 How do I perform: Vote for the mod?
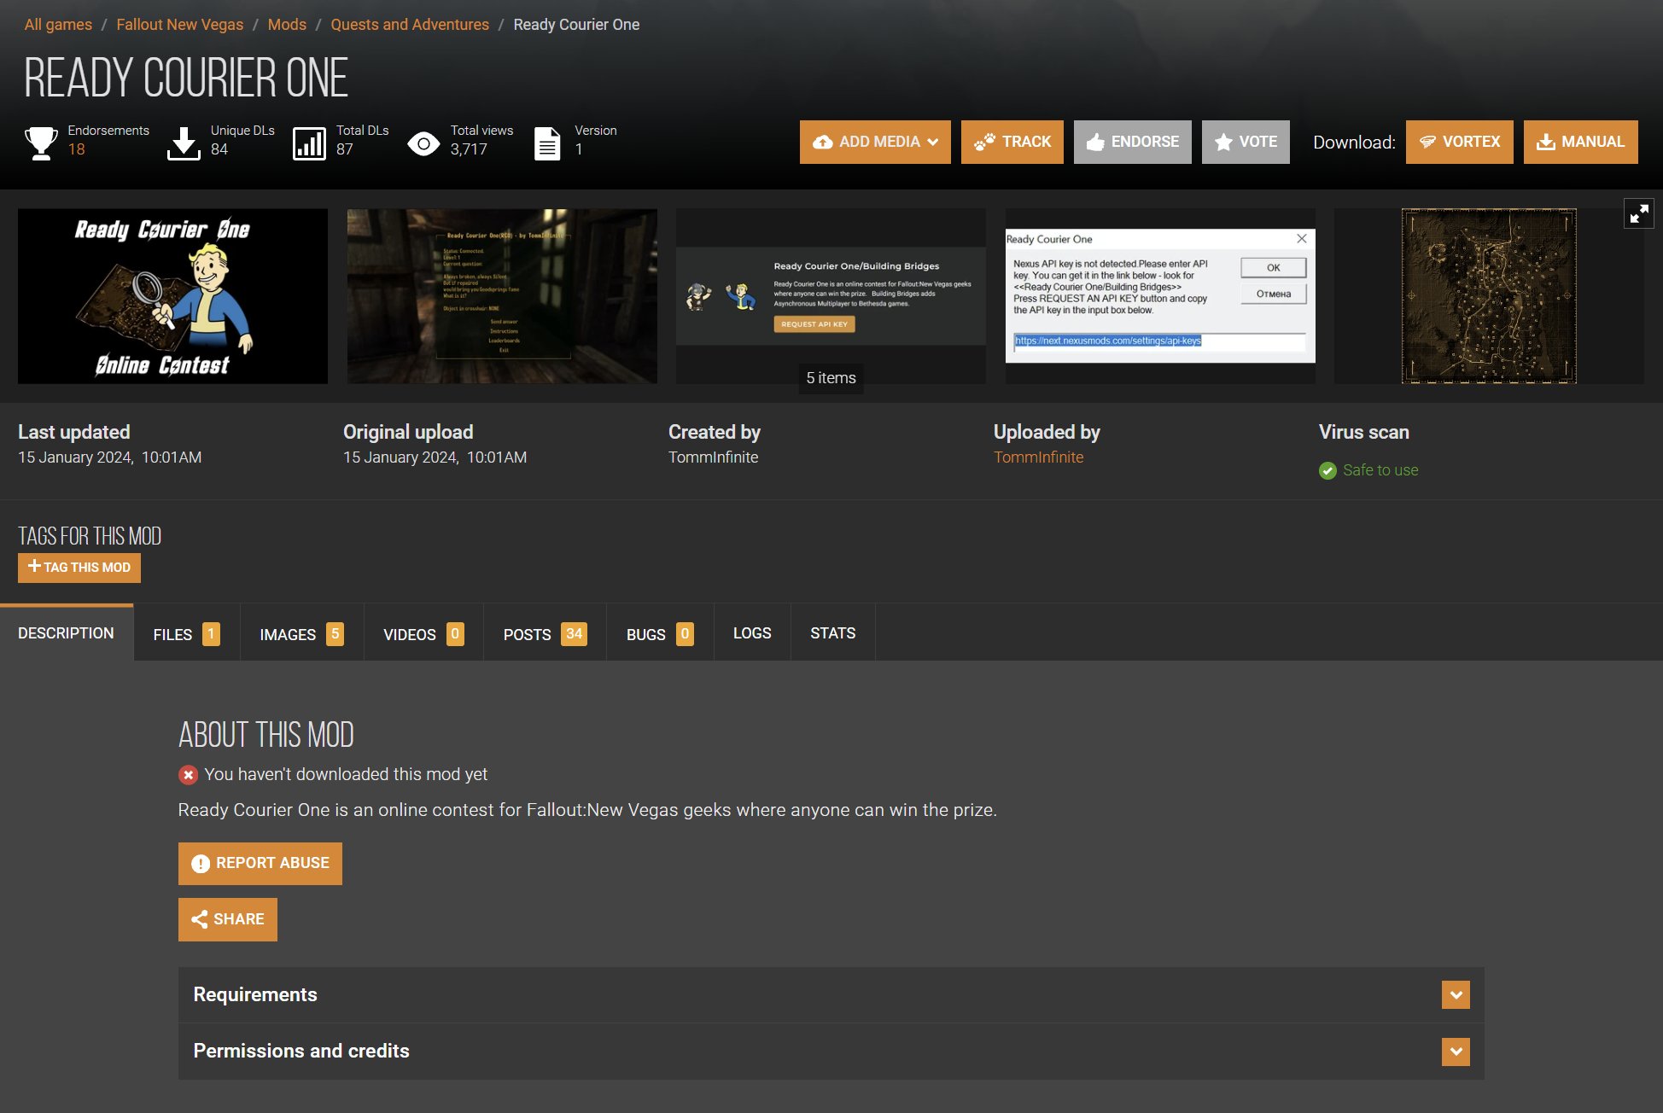(1246, 142)
